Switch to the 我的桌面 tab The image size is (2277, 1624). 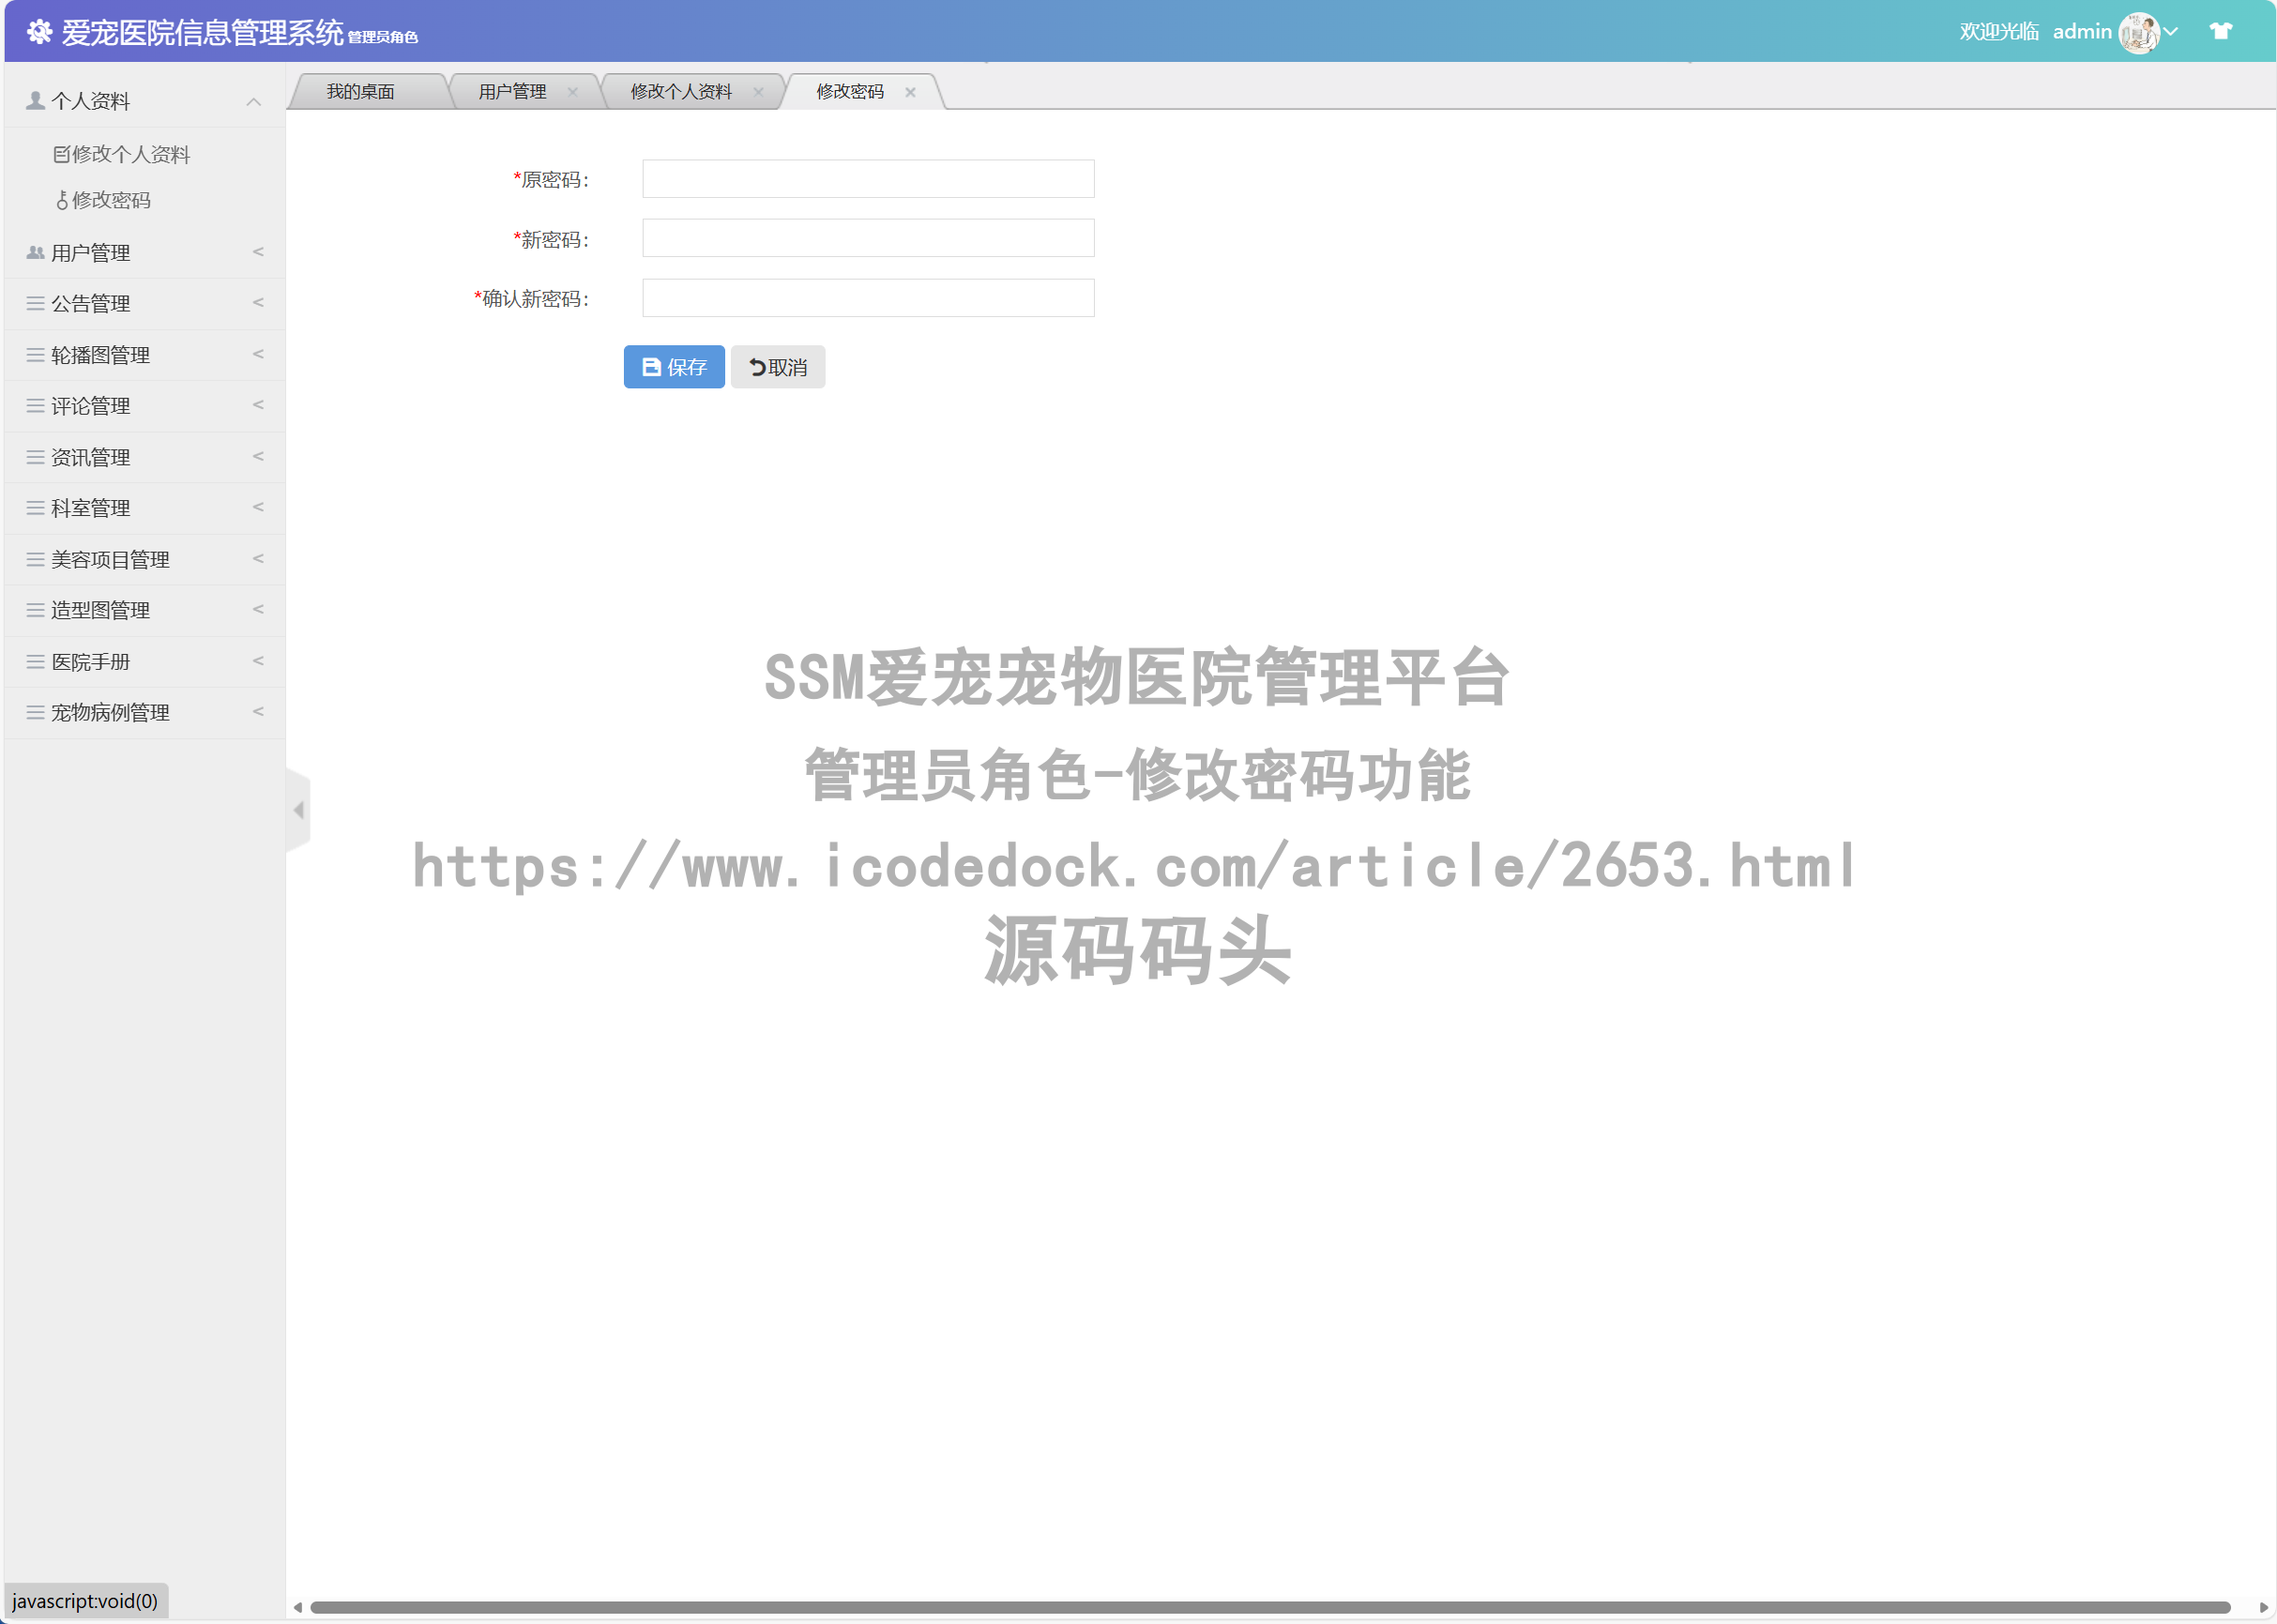(x=362, y=91)
